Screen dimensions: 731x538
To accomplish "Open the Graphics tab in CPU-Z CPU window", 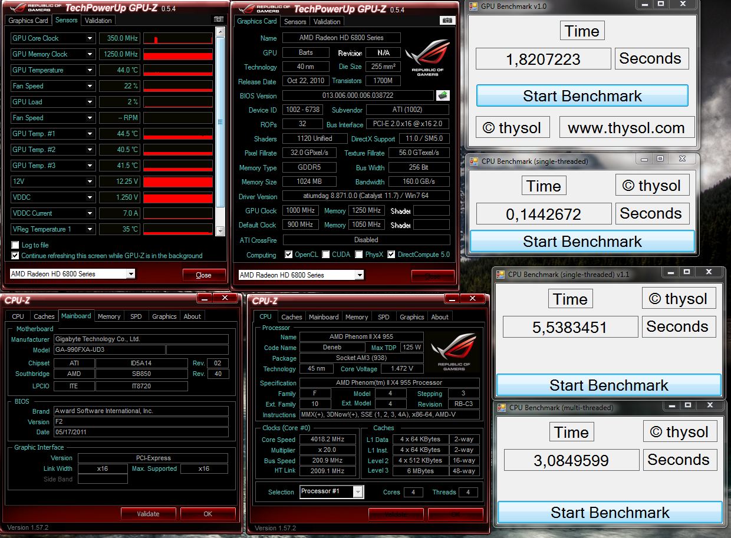I will tap(412, 317).
